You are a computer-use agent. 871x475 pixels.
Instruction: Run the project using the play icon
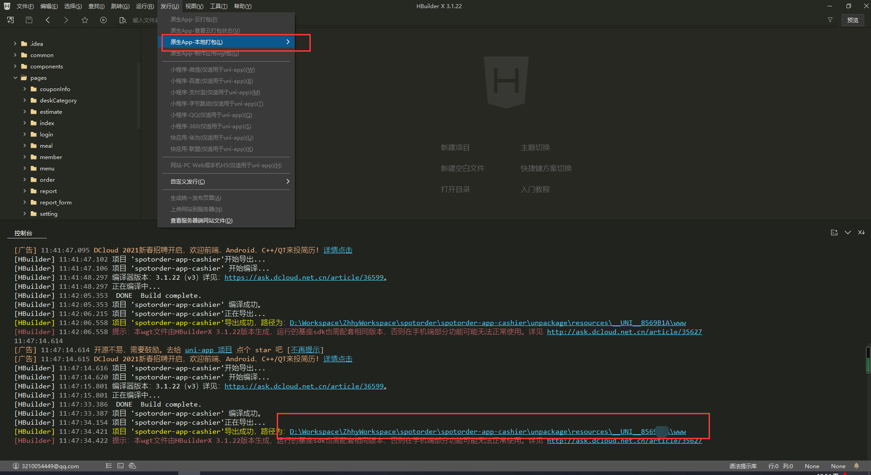[x=103, y=20]
